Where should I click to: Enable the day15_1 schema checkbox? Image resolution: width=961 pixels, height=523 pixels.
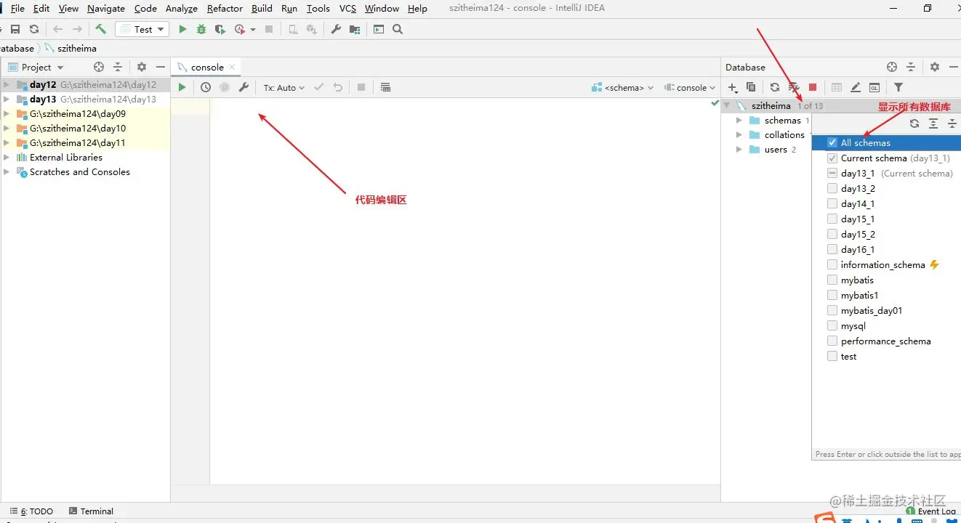832,219
